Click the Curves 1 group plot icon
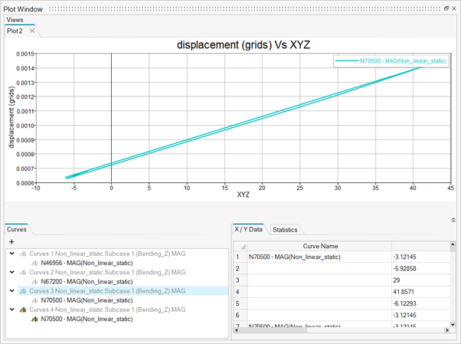 coord(23,252)
